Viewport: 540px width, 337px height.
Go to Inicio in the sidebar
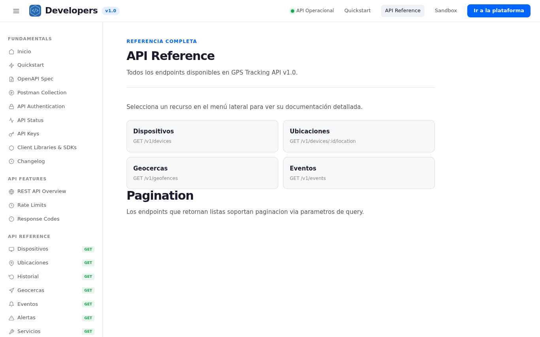point(51,52)
